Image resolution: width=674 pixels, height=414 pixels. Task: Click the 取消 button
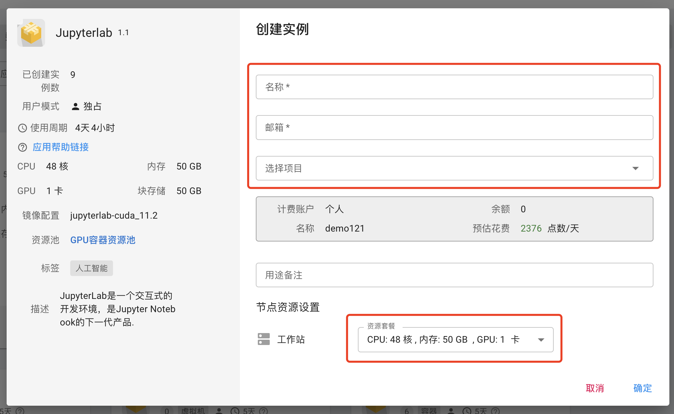click(x=595, y=388)
